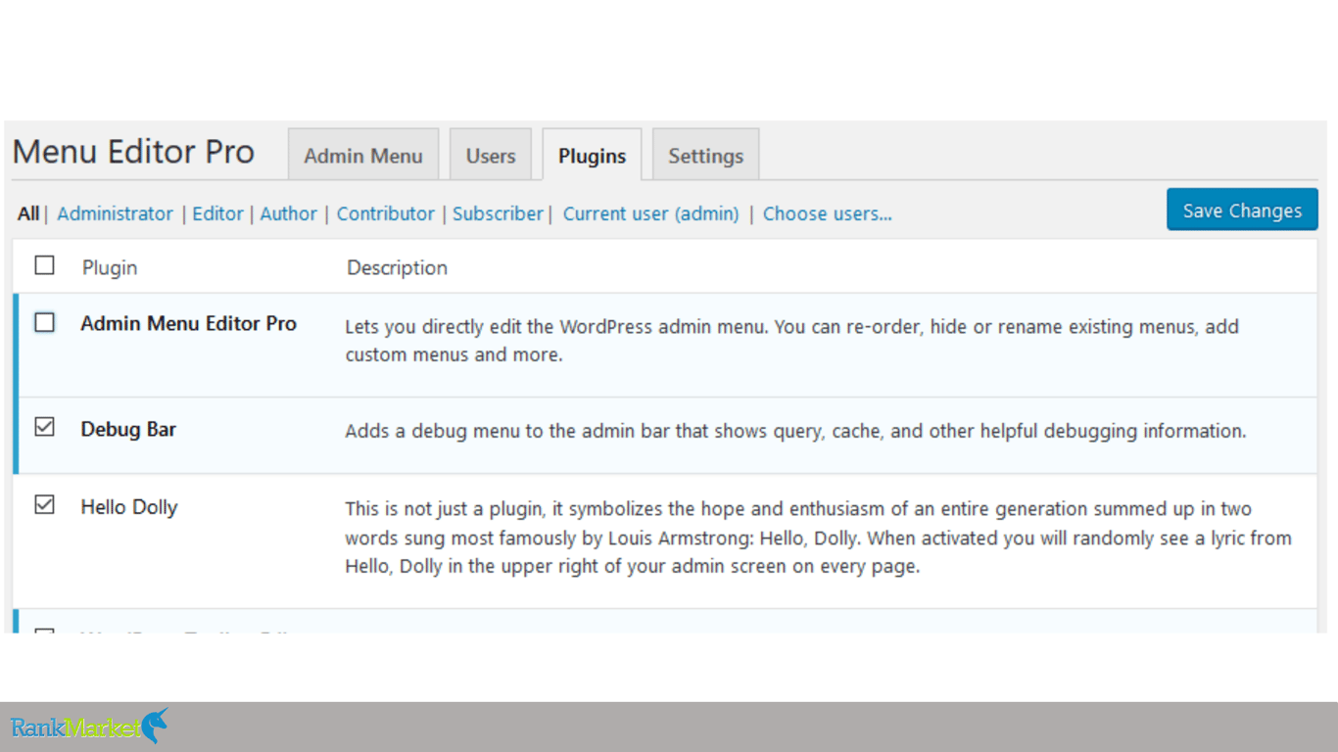1338x752 pixels.
Task: Click the RankMarket logo
Action: 89,727
